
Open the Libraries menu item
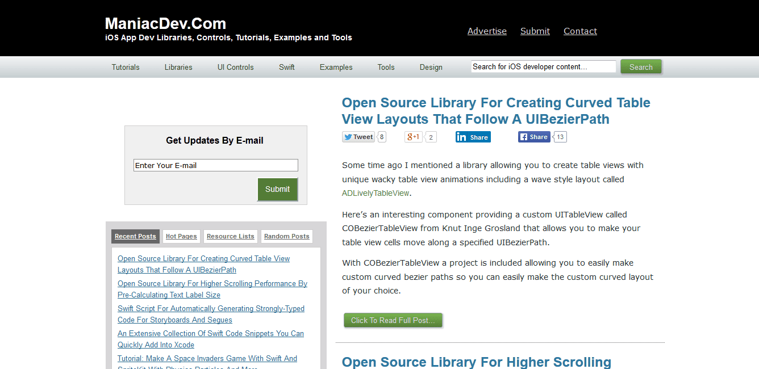point(178,67)
